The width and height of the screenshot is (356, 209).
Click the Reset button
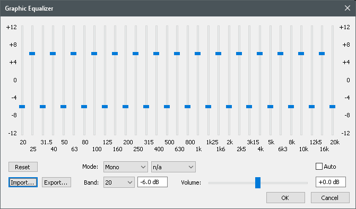click(x=23, y=167)
